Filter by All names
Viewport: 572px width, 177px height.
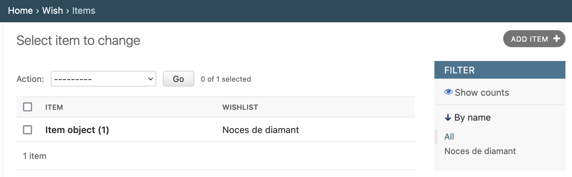click(449, 136)
